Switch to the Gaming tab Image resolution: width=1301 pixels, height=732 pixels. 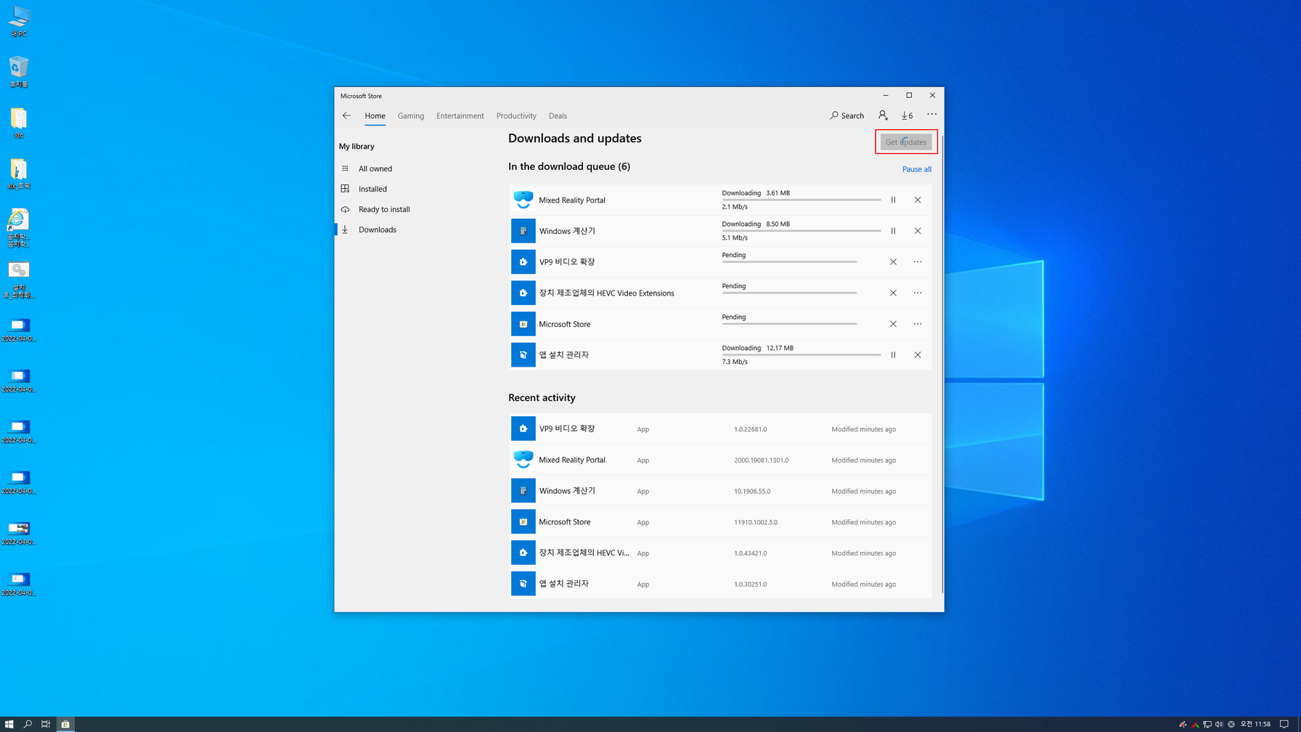click(x=411, y=115)
